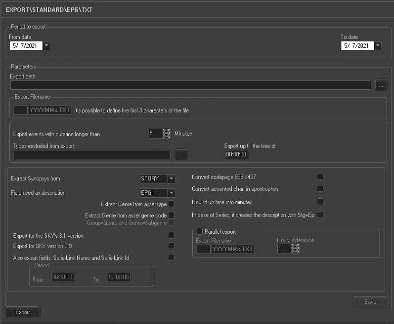Image resolution: width=394 pixels, height=324 pixels.
Task: Click browse button for Types excluded from export
Action: tap(181, 154)
